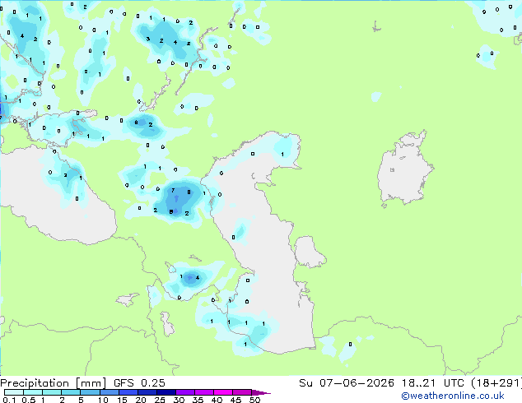Click Lake Van's gray outline
522x403 pixels.
coord(128,299)
